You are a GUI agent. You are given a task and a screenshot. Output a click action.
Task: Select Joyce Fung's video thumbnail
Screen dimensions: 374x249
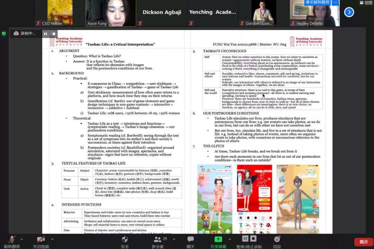pos(111,13)
